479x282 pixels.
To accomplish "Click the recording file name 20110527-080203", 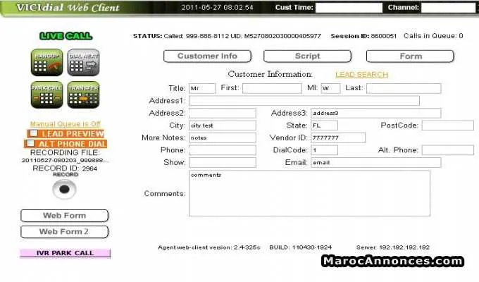I will (x=65, y=160).
